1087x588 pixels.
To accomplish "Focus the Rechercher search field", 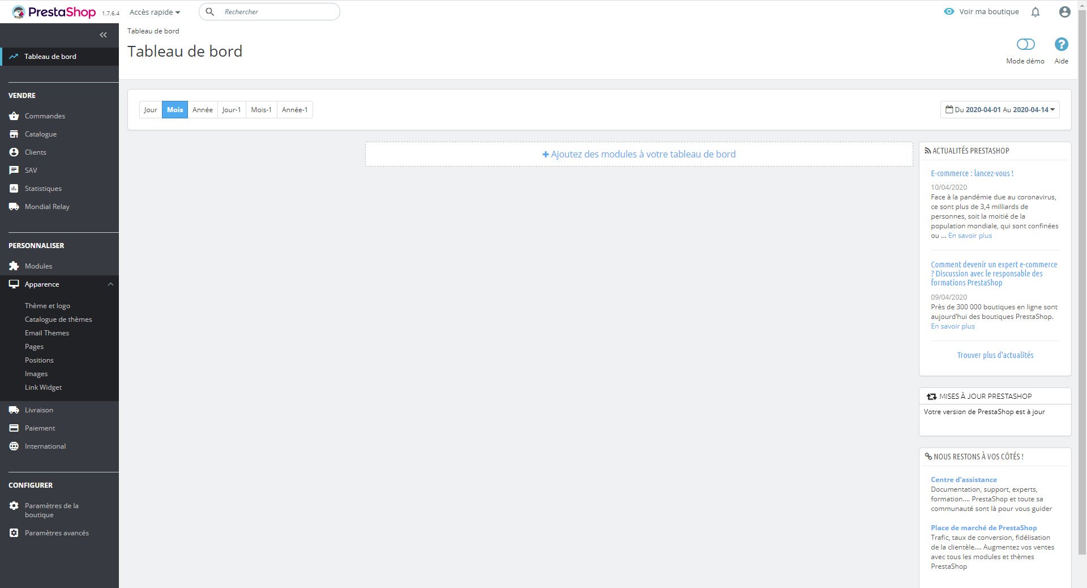I will coord(269,12).
